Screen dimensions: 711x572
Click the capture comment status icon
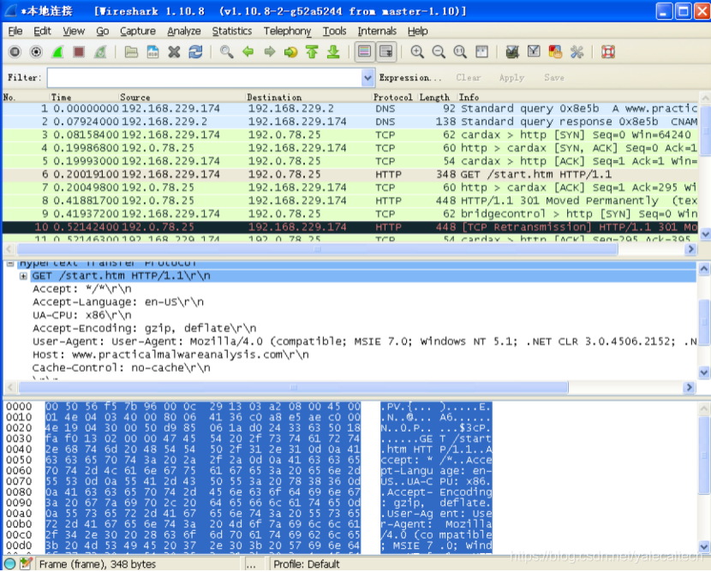tap(26, 563)
